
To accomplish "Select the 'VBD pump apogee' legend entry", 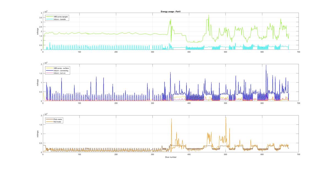I will tap(61, 16).
